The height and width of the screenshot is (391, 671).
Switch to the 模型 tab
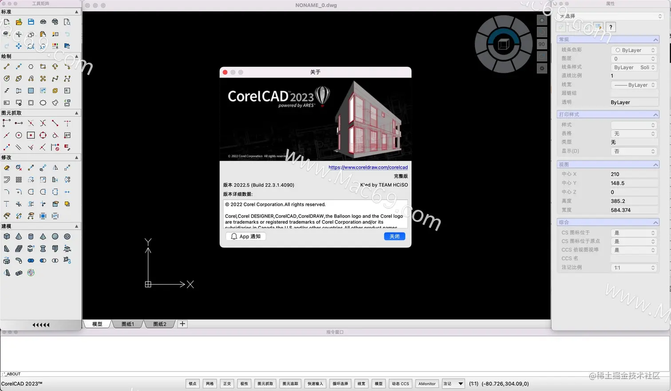(x=97, y=324)
